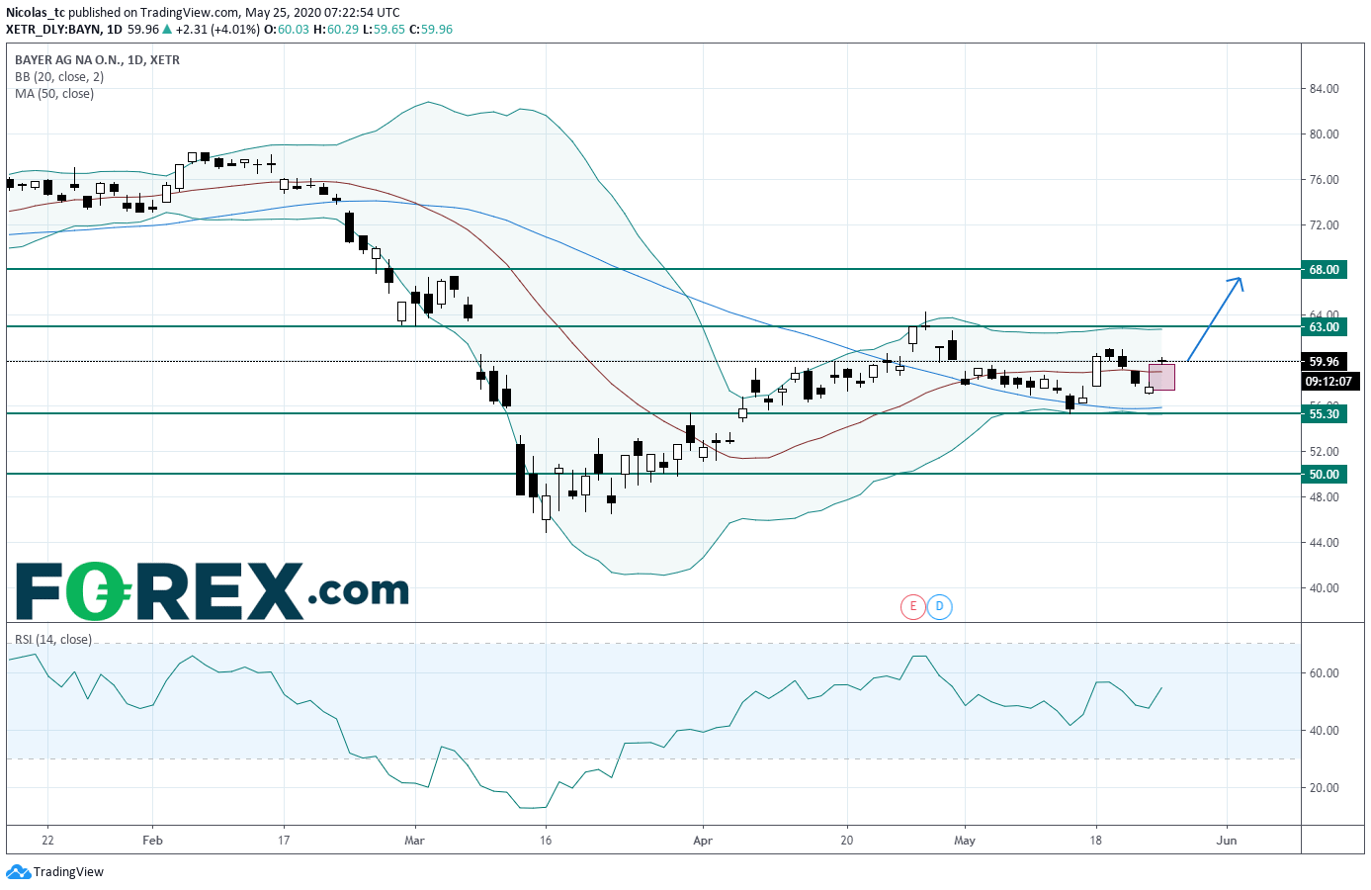Select the 59.96 current price label
The height and width of the screenshot is (890, 1371).
[1324, 362]
